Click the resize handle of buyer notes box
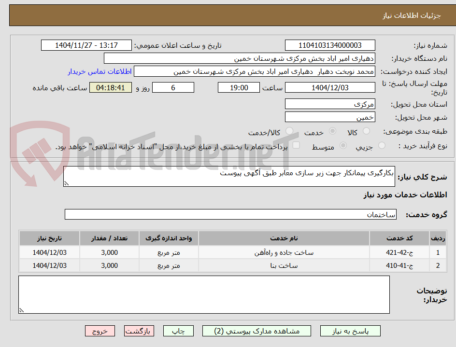 click(21, 310)
